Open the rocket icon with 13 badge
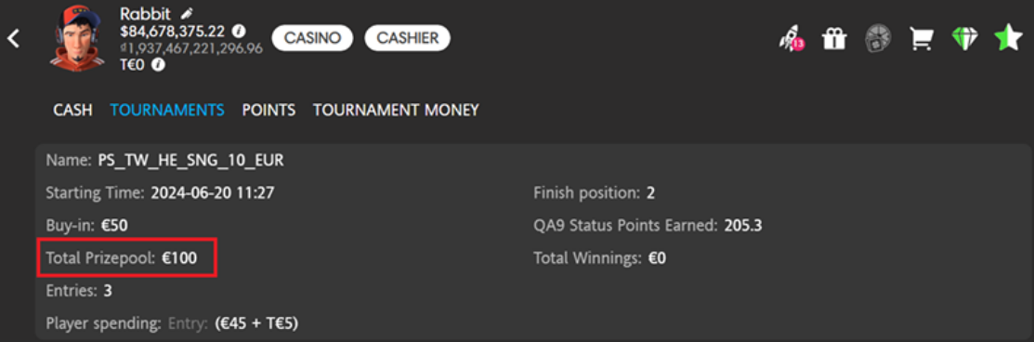1034x342 pixels. [x=792, y=39]
